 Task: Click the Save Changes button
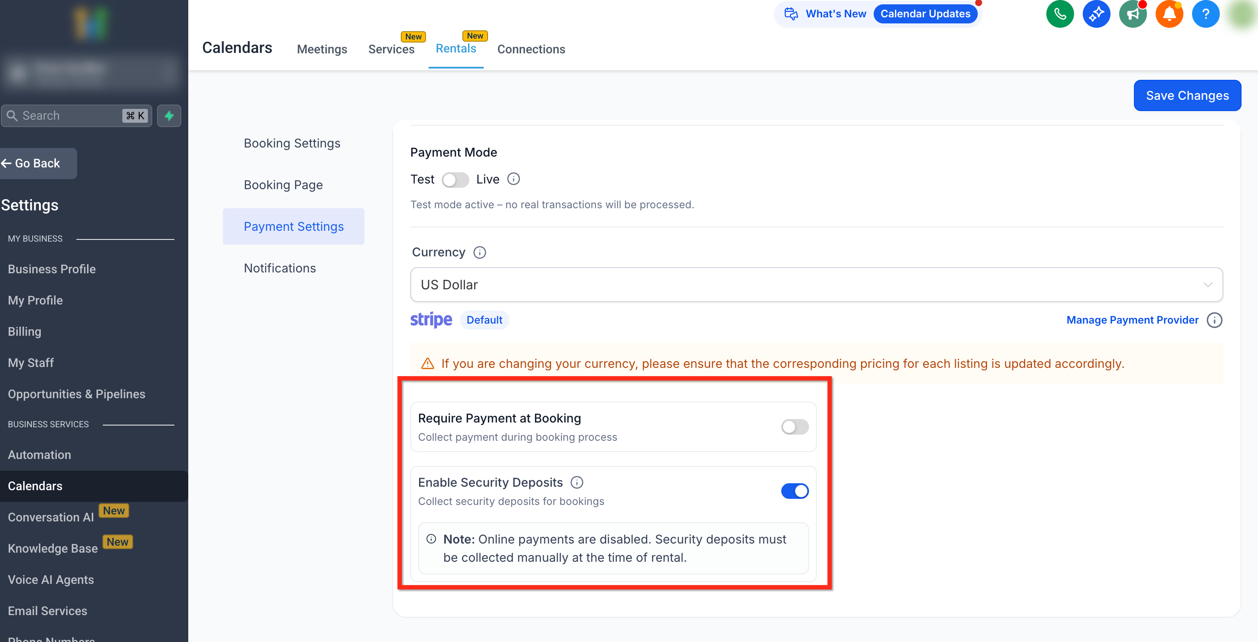click(1187, 96)
